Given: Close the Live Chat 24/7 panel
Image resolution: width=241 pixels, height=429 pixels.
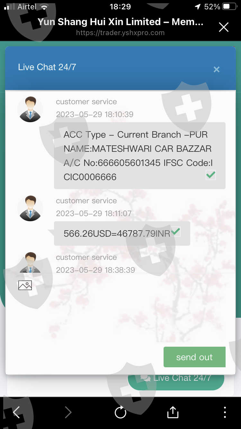Looking at the screenshot, I should 217,69.
